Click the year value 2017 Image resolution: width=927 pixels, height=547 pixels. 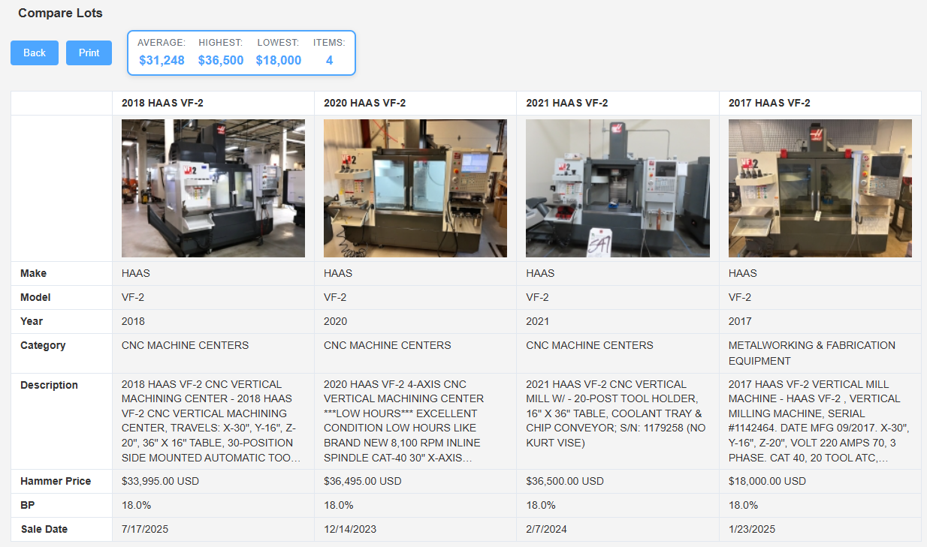tap(740, 321)
